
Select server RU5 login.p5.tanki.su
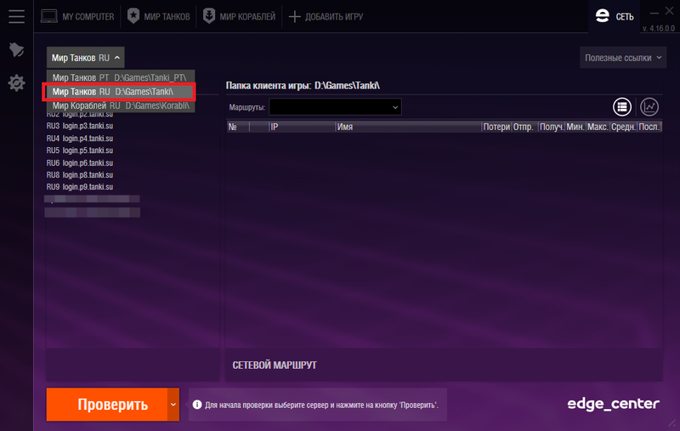click(x=80, y=150)
